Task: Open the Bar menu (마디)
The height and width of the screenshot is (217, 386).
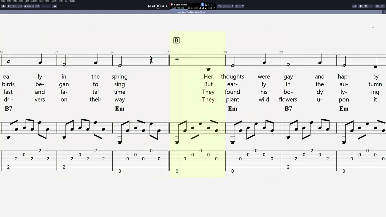Action: 21,1
